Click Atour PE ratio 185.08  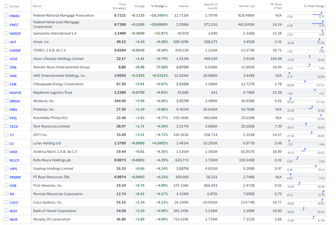pyautogui.click(x=276, y=58)
